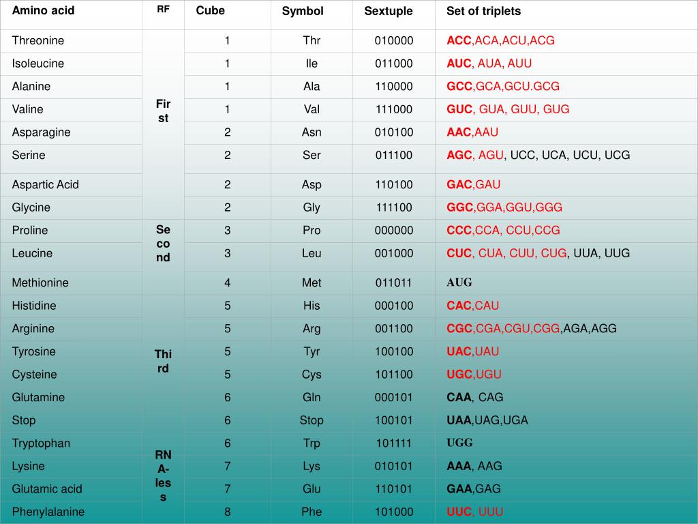The width and height of the screenshot is (698, 524).
Task: Select the 'Glutamic acid' cell
Action: [x=47, y=489]
